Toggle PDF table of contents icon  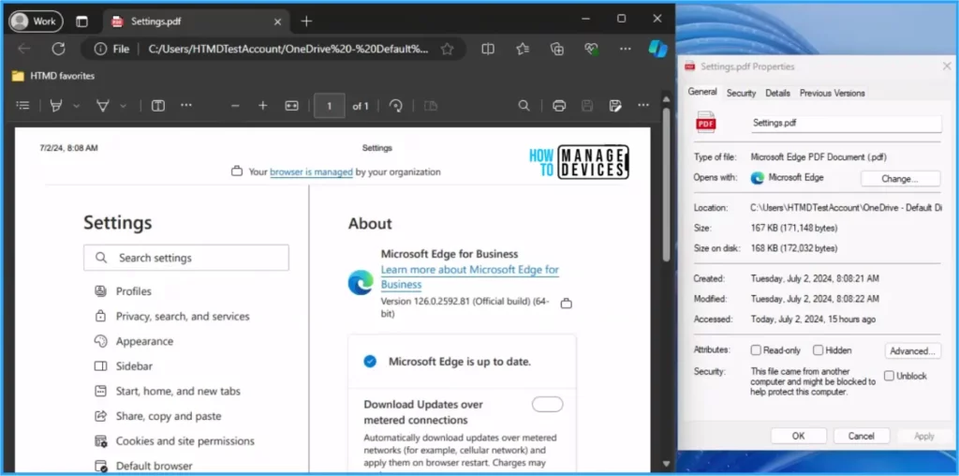pyautogui.click(x=22, y=106)
